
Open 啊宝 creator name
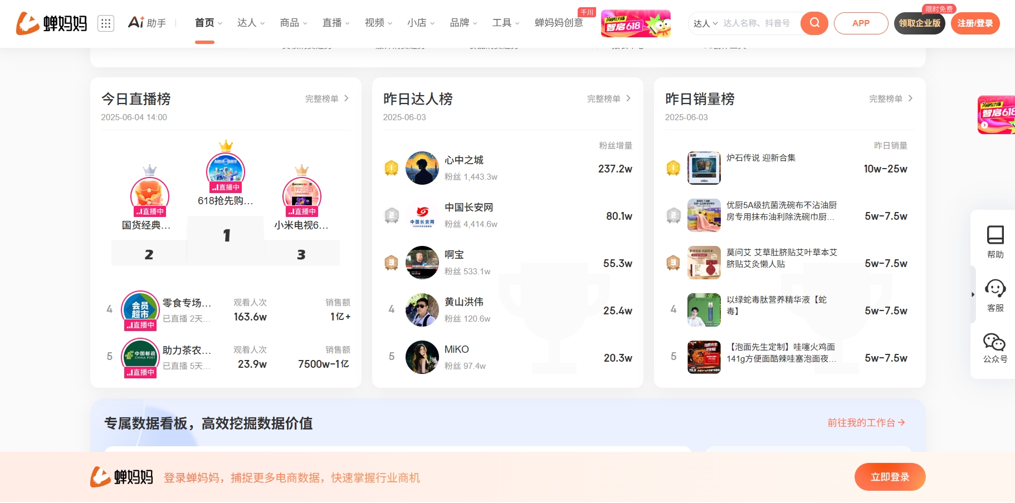(454, 255)
